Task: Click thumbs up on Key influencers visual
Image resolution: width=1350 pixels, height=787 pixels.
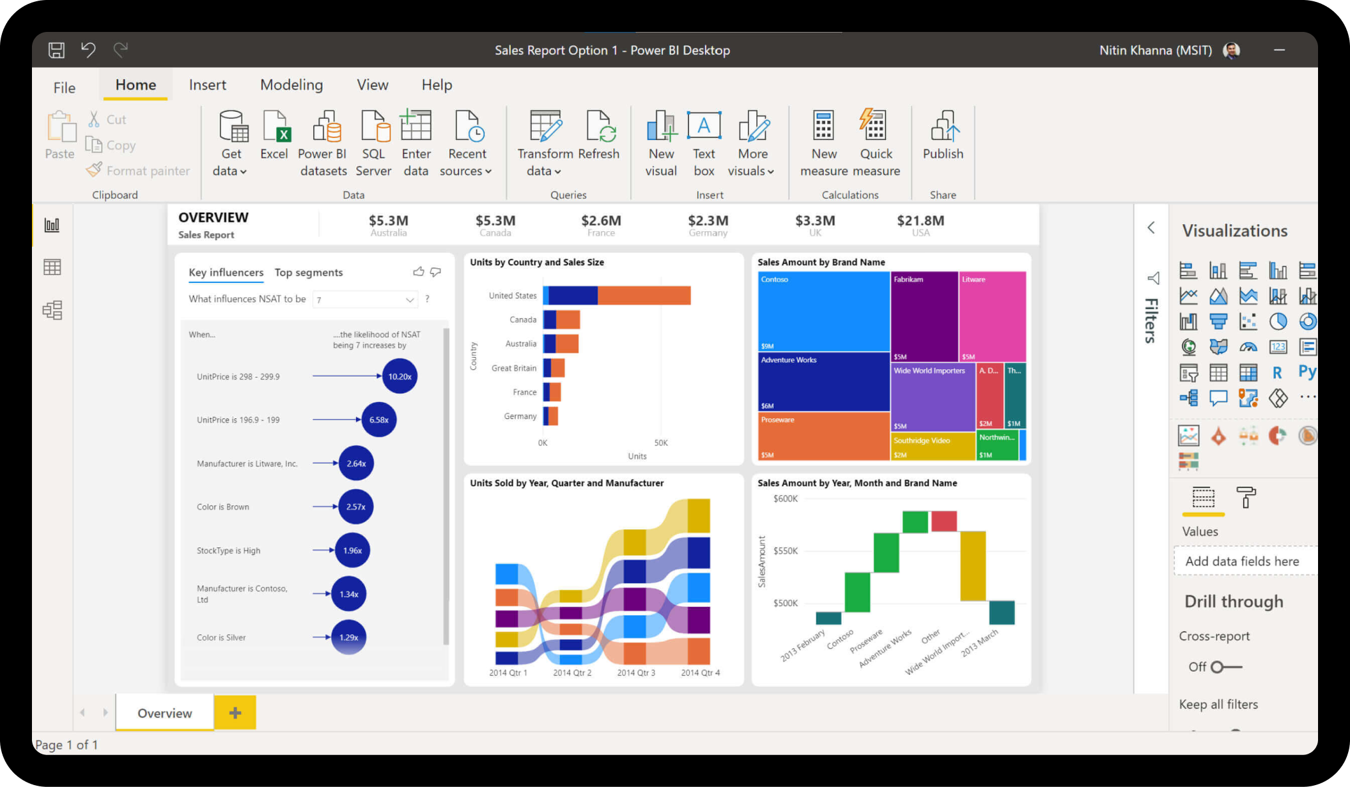Action: click(x=418, y=272)
